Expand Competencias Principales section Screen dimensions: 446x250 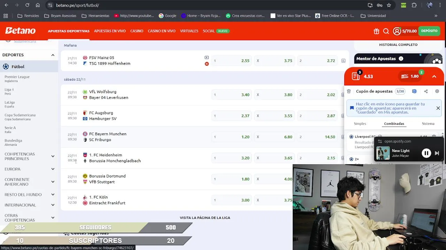click(x=53, y=156)
